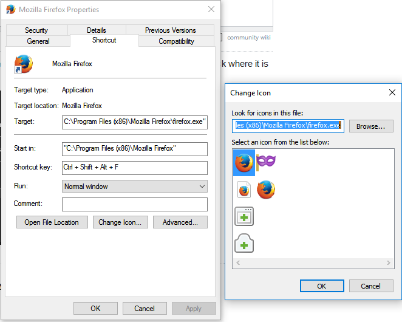This screenshot has width=402, height=322.
Task: Open the Run window mode dropdown
Action: click(135, 187)
